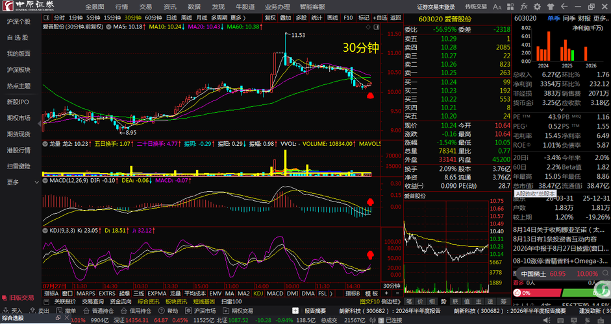This screenshot has width=611, height=324.
Task: Select the 筹 tab under intraday chart
Action: click(x=503, y=301)
